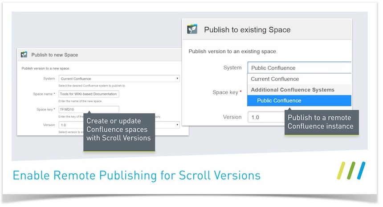Click the 'Space name' label in new Space dialog
Screen dimensions: 383x207
43,94
